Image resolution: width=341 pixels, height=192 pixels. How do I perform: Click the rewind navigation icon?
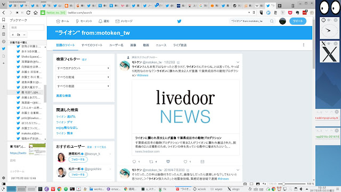(17, 13)
